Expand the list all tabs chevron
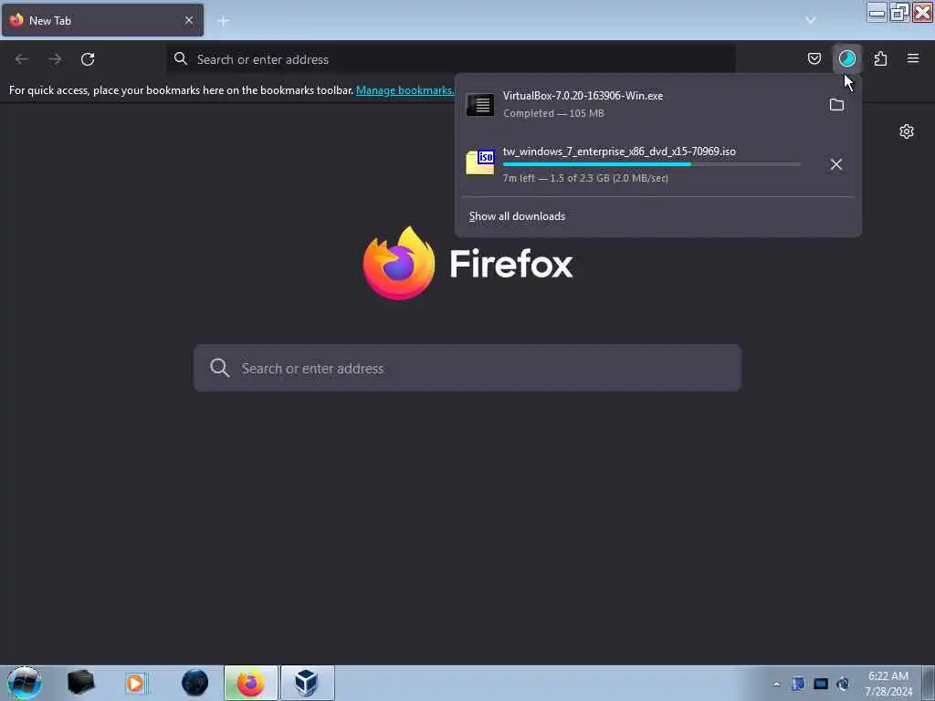This screenshot has width=935, height=701. pyautogui.click(x=811, y=20)
